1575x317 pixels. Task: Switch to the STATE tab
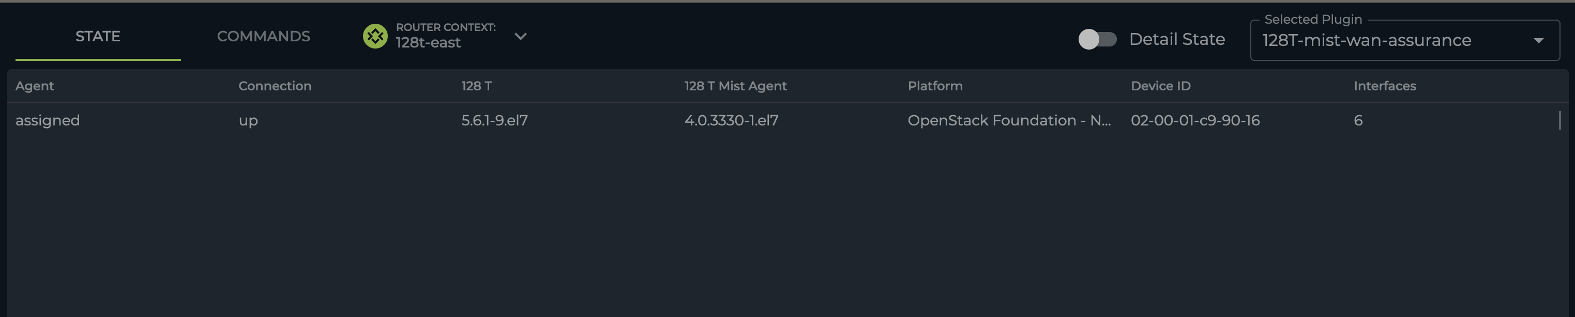point(98,37)
